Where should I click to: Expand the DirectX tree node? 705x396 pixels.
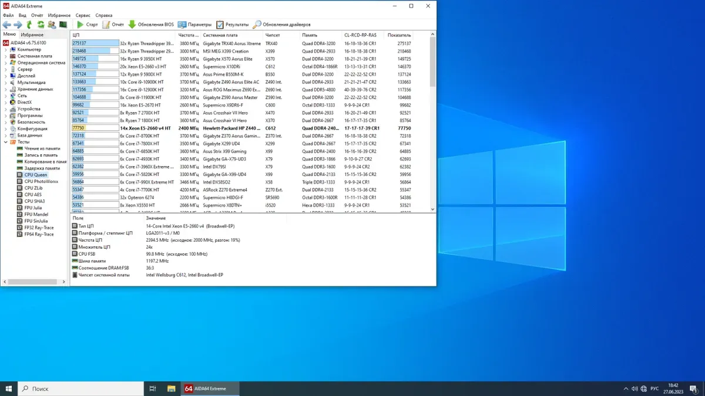click(x=6, y=102)
